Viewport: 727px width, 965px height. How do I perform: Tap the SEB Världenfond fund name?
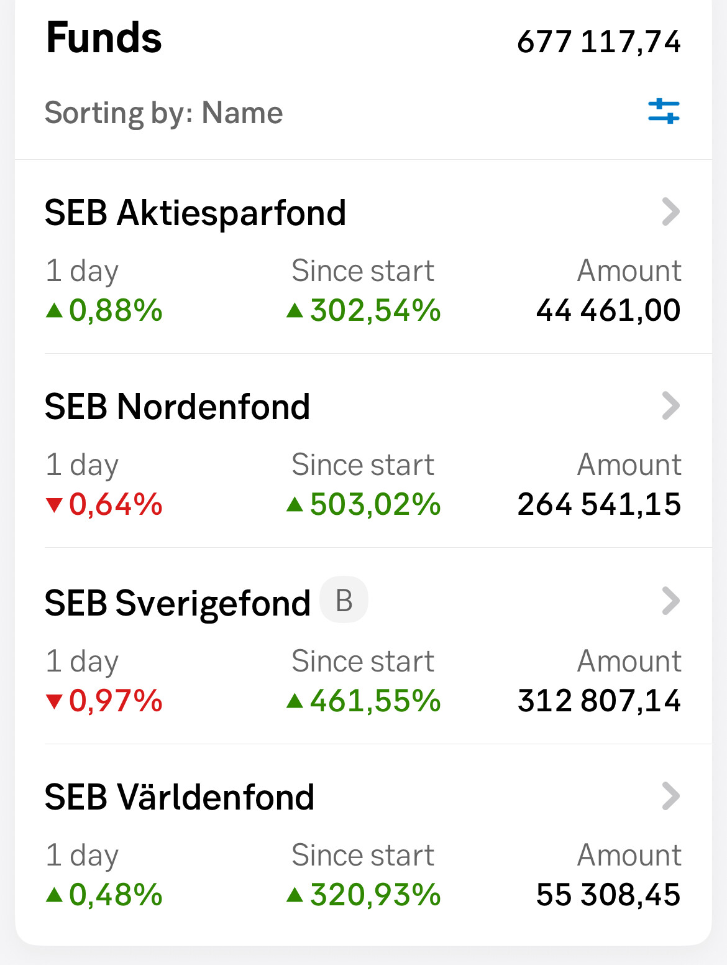pyautogui.click(x=179, y=797)
